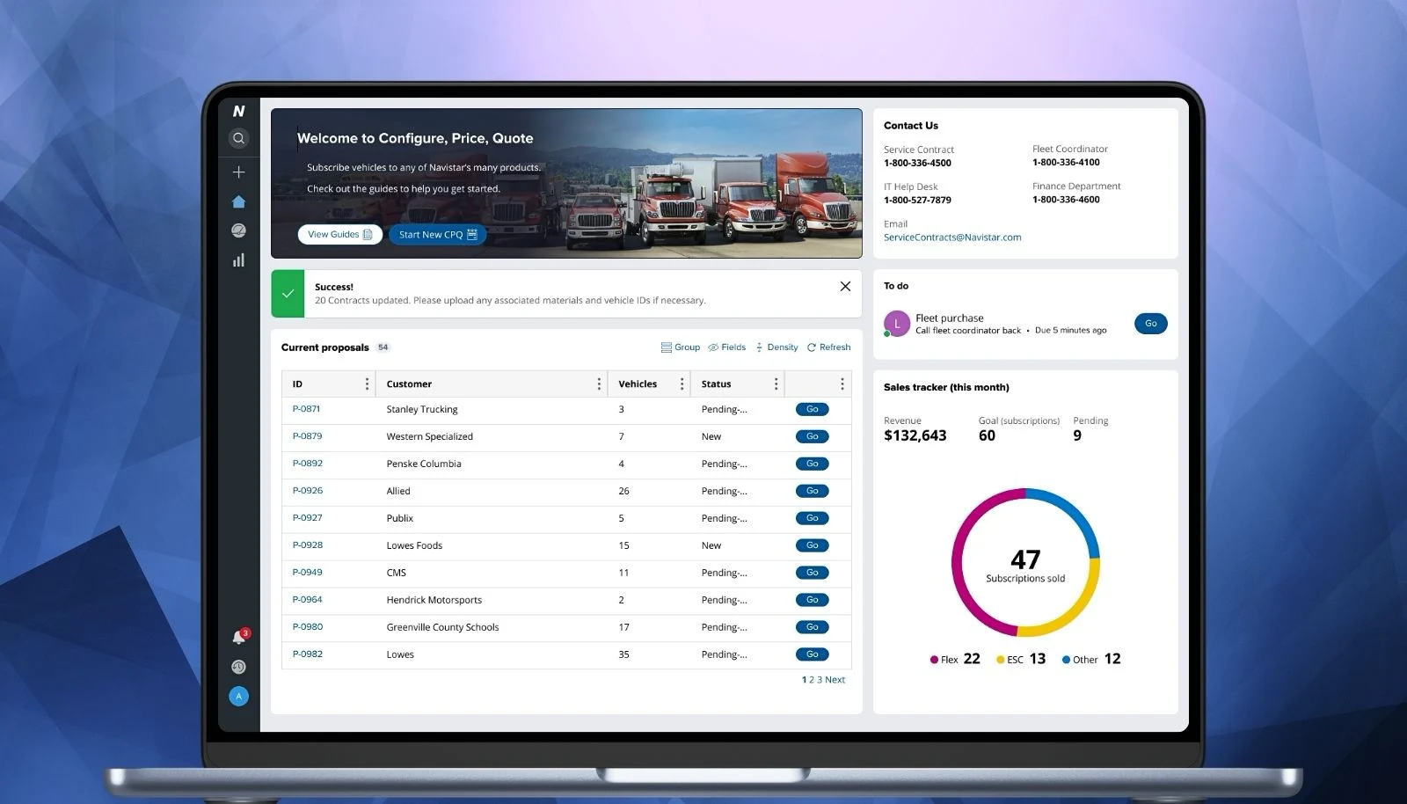Screen dimensions: 1407x804
Task: Refresh the Current proposals table
Action: [x=829, y=347]
